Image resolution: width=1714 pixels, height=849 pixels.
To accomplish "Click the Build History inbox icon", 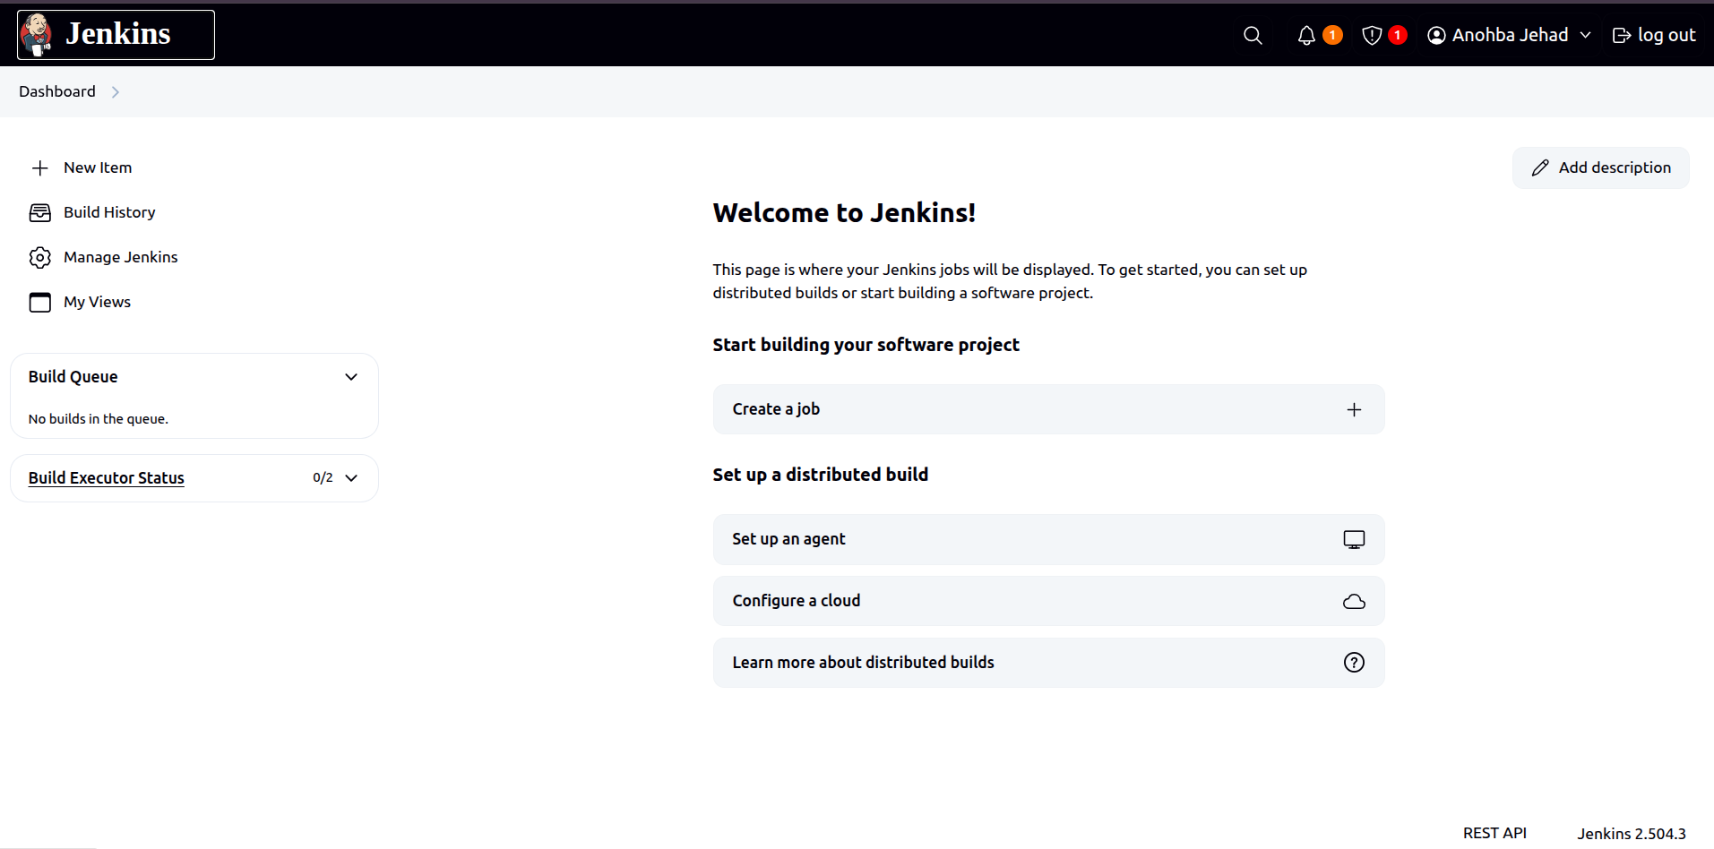I will [x=39, y=212].
